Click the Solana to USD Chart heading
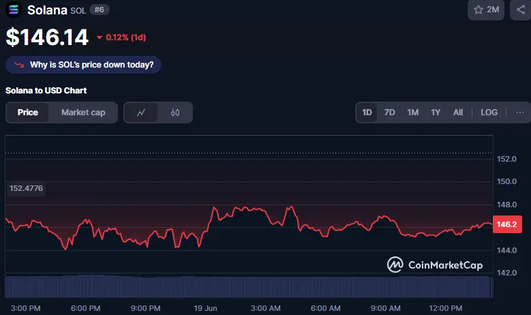Screen dimensions: 531x315 tap(46, 91)
